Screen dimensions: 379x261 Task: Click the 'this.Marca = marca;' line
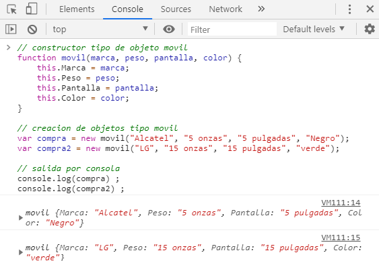(x=83, y=68)
